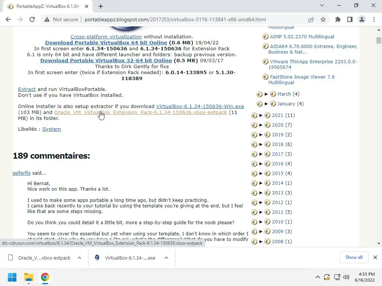Download Portable VirtualBox 32-64 bit Online
This screenshot has height=286, width=382.
point(106,60)
